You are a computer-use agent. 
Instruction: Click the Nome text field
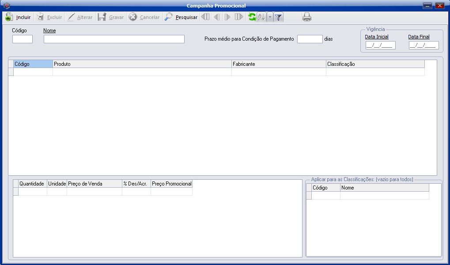tap(114, 39)
